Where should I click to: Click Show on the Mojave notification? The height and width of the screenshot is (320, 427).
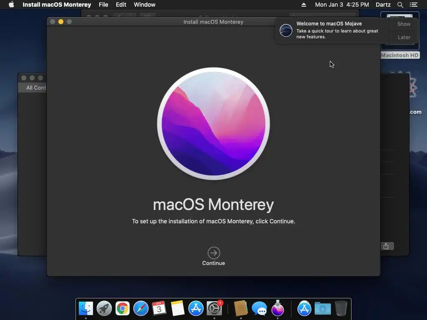[x=404, y=24]
